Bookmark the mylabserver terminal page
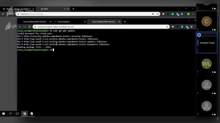220x123 pixels. (167, 27)
